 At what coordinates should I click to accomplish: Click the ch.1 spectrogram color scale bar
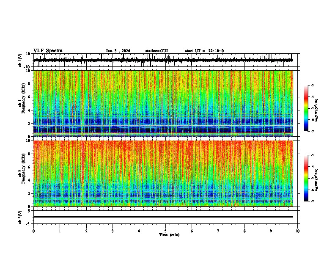(306, 108)
